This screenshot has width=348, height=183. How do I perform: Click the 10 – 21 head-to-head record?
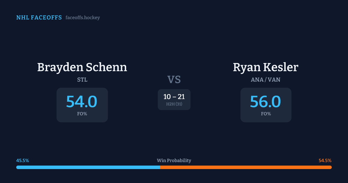(x=174, y=97)
